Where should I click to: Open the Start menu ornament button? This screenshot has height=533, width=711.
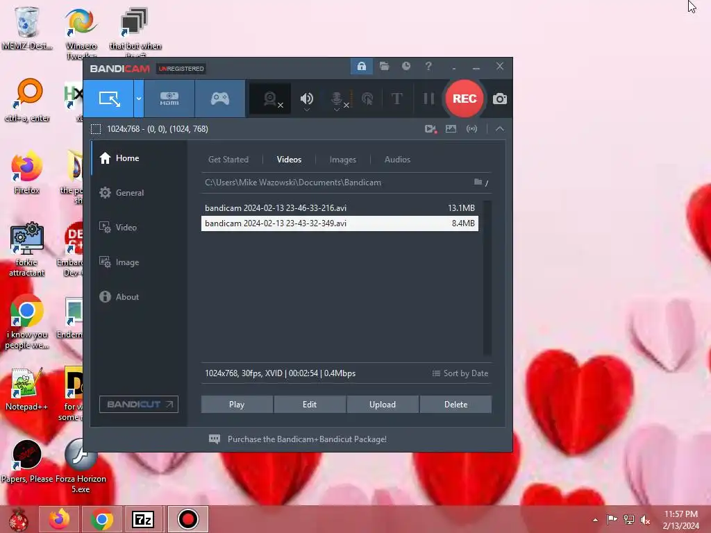pos(18,519)
